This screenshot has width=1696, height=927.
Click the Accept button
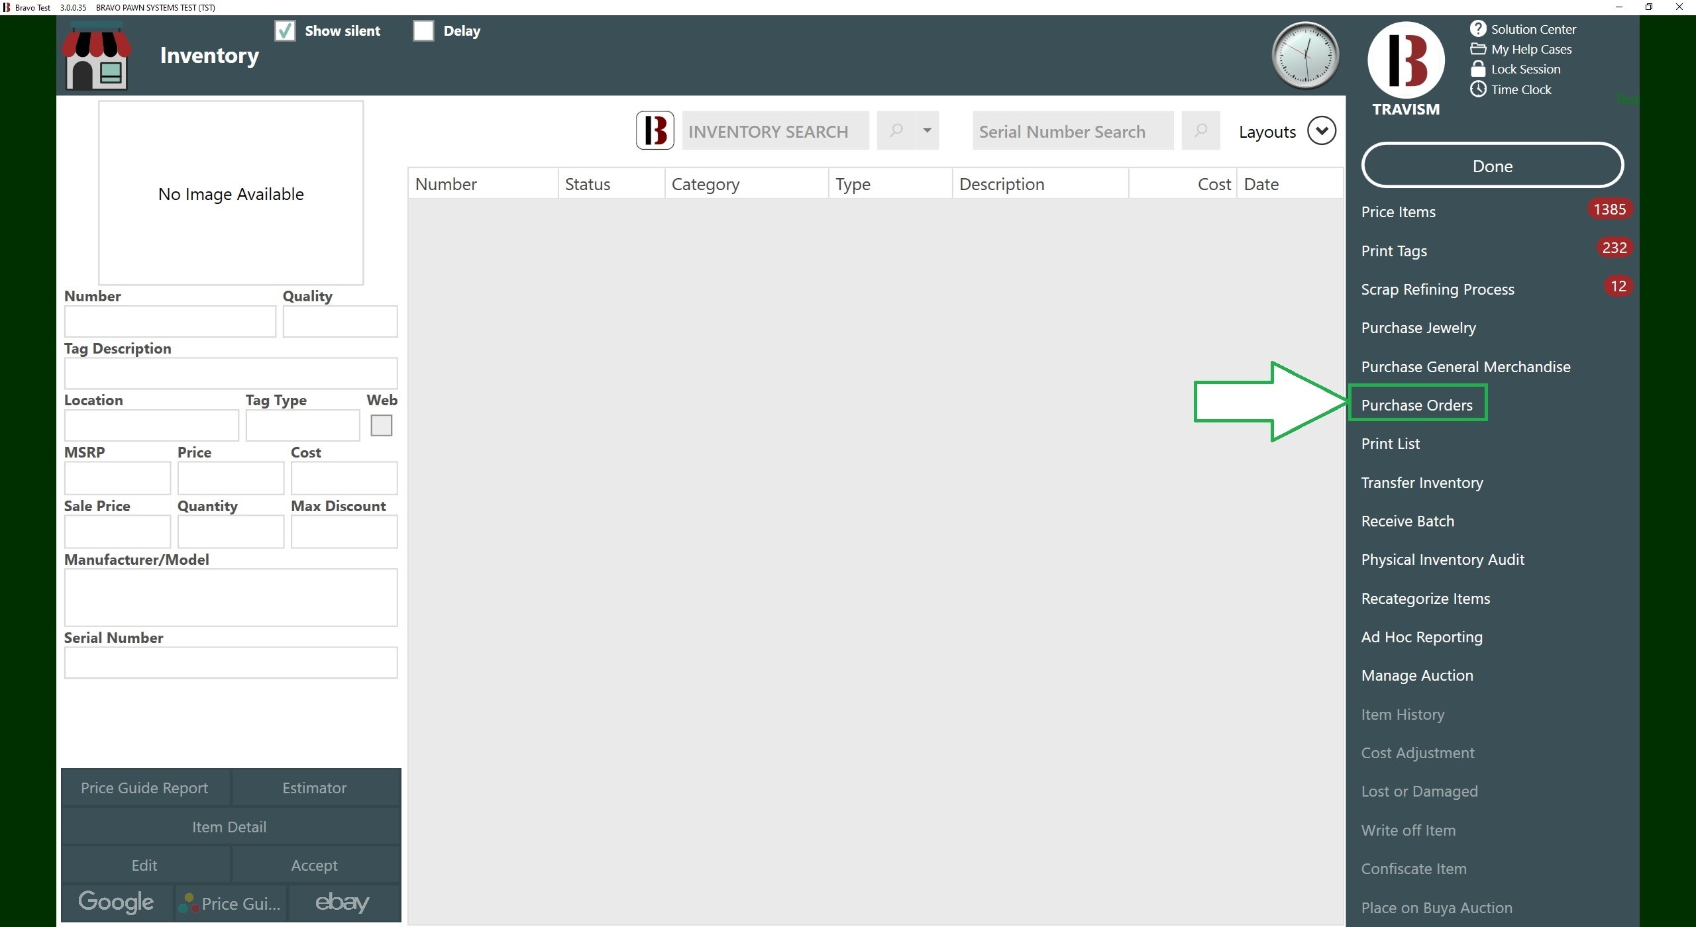[x=315, y=865]
